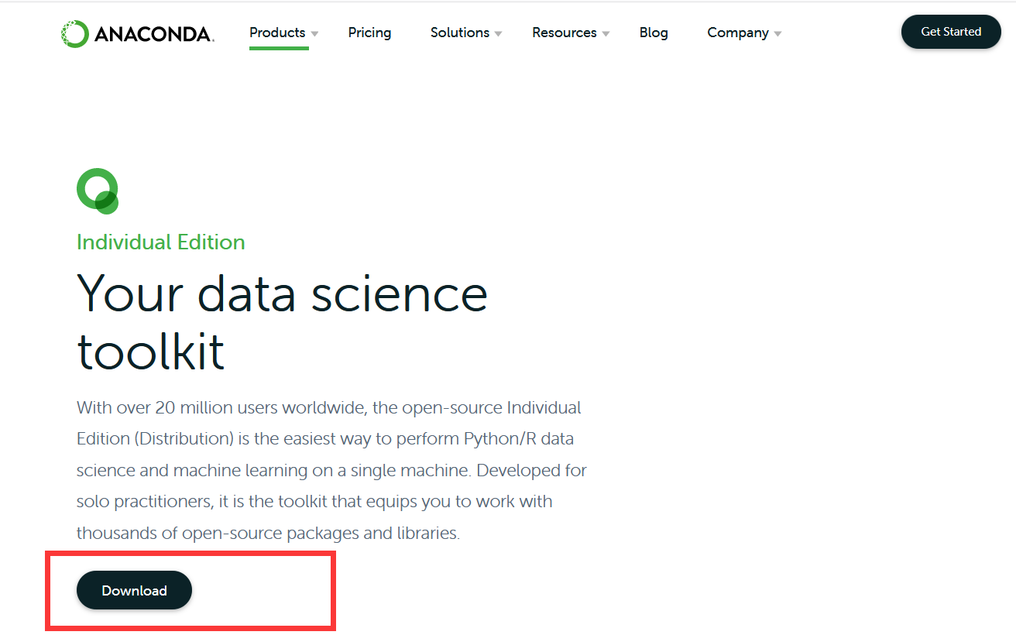Click the Download button
This screenshot has width=1016, height=635.
click(x=134, y=590)
